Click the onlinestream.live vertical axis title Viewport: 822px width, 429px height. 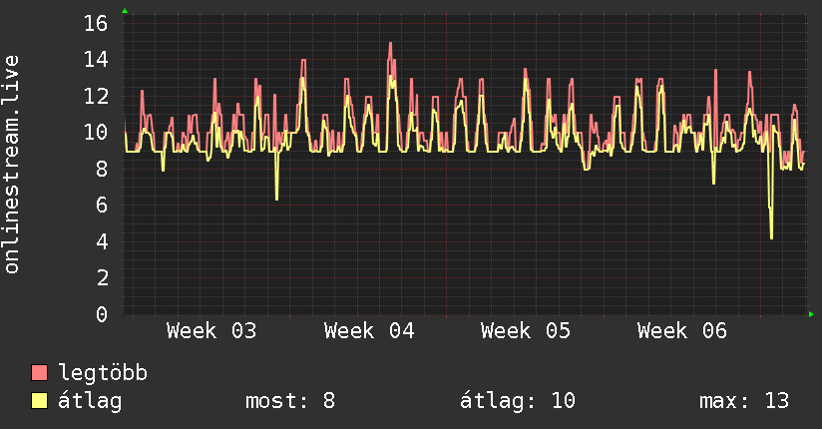tap(11, 165)
